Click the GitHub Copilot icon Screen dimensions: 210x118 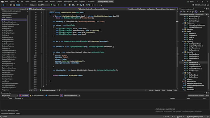click(193, 5)
